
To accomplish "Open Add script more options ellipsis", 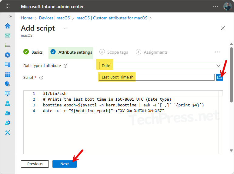I will pos(65,28).
